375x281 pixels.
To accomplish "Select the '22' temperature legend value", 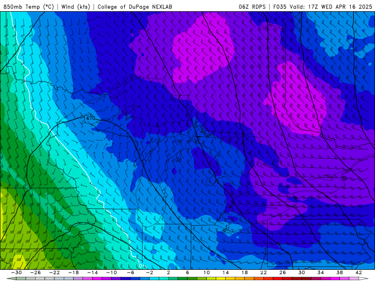I will point(263,273).
